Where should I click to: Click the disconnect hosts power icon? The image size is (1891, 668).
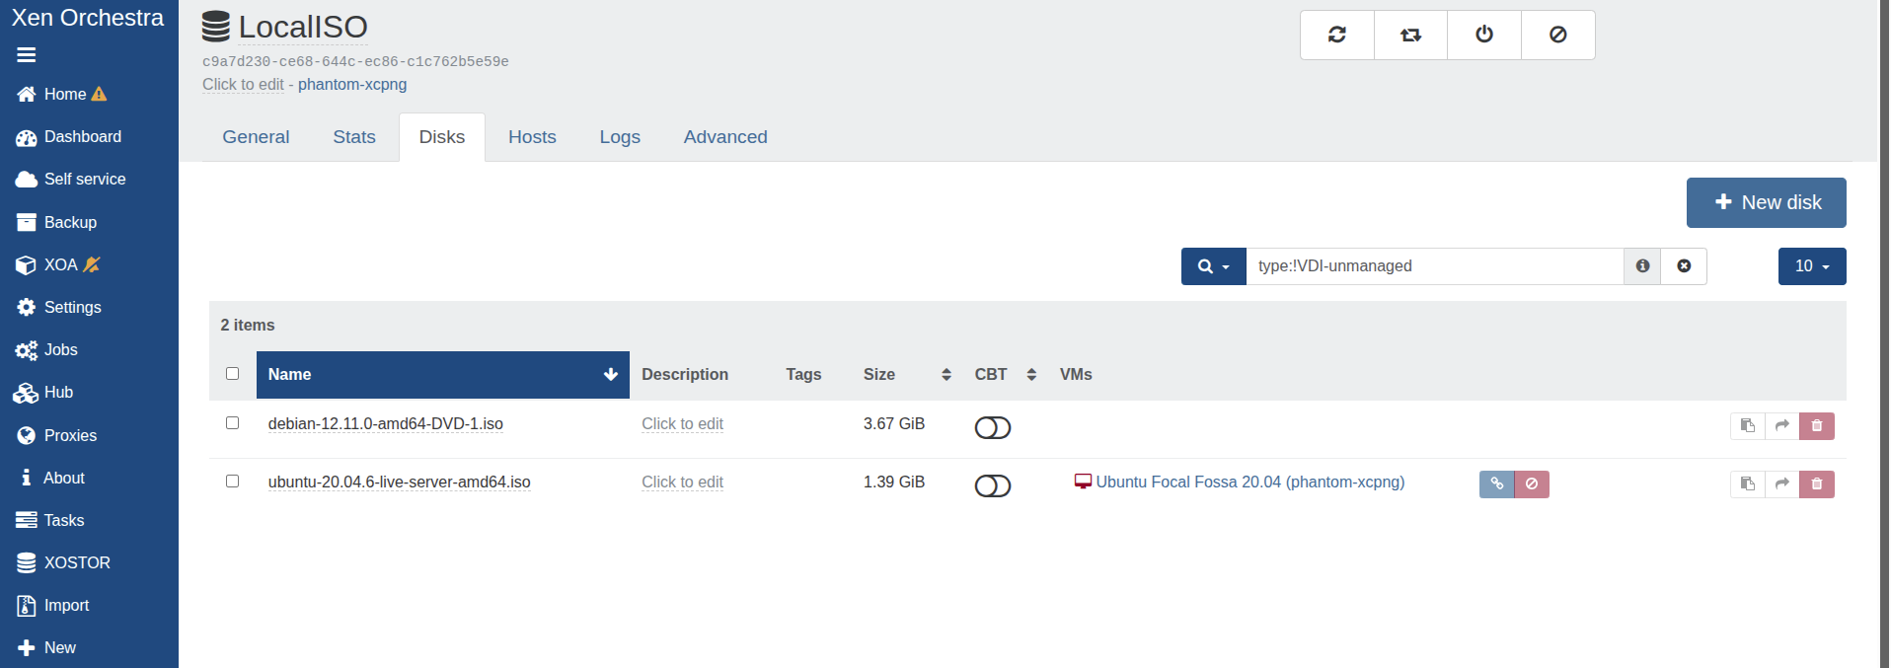pyautogui.click(x=1483, y=35)
